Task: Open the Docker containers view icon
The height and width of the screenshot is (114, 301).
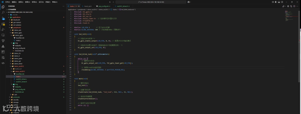Action: [x=3, y=41]
